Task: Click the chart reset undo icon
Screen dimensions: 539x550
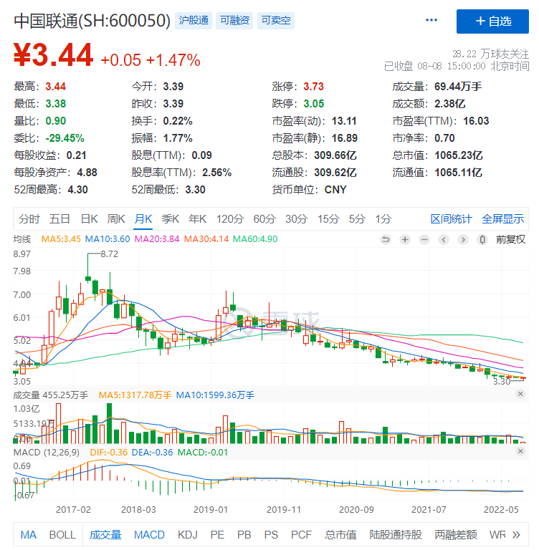Action: [386, 240]
